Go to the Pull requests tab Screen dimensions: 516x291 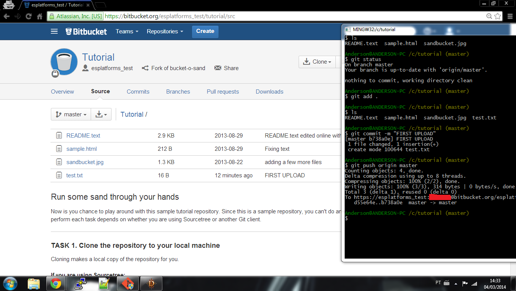[x=223, y=92]
